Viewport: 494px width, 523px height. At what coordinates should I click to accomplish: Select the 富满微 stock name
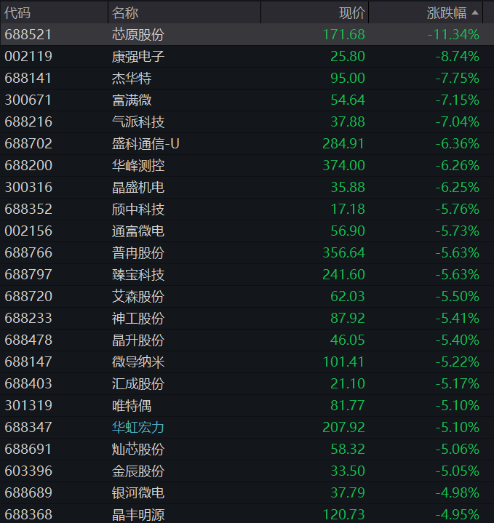[x=132, y=100]
